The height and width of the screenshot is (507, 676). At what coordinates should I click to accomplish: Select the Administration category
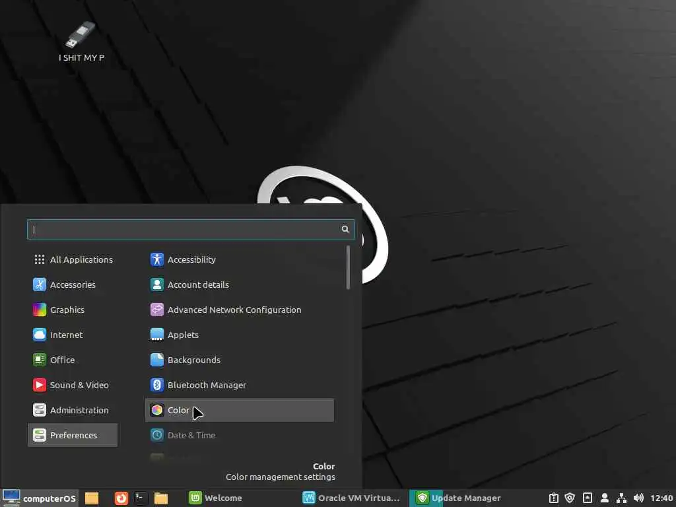[x=73, y=410]
